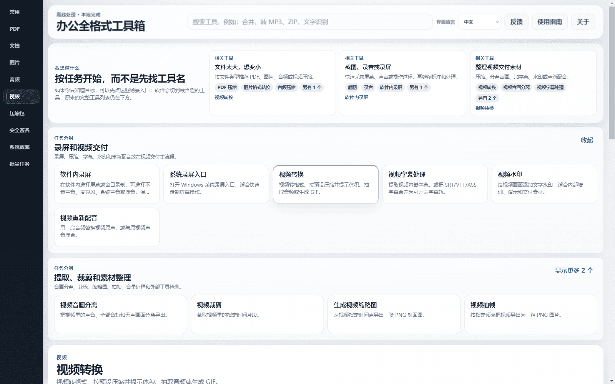Open 视频转换 link under 整理视频交付素材
Viewport: 615px width, 384px height.
point(485,108)
